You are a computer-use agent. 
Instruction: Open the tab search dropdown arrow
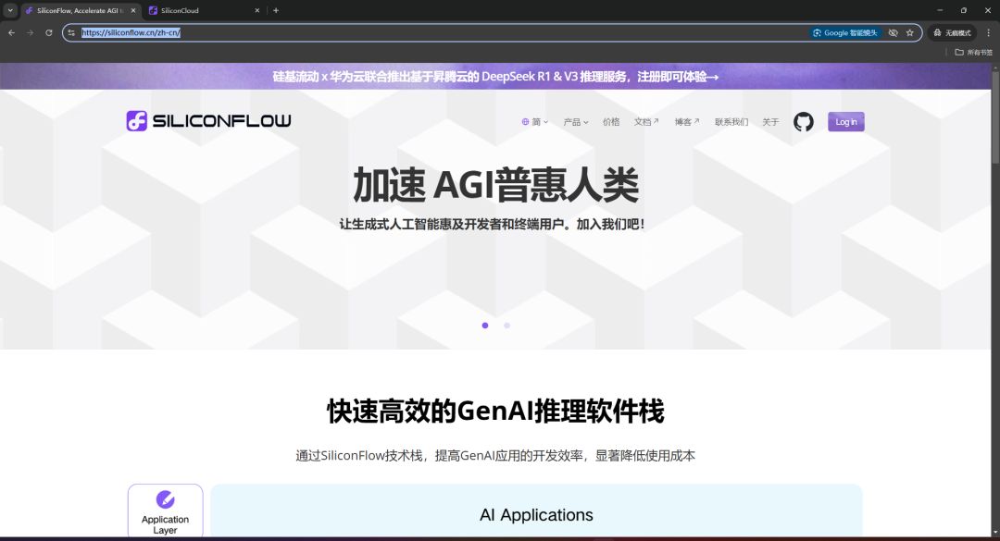tap(10, 10)
